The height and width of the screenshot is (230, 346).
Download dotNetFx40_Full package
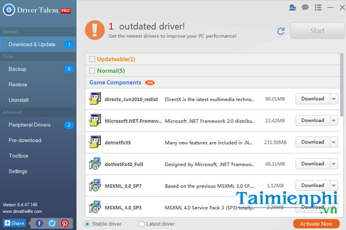click(x=313, y=164)
